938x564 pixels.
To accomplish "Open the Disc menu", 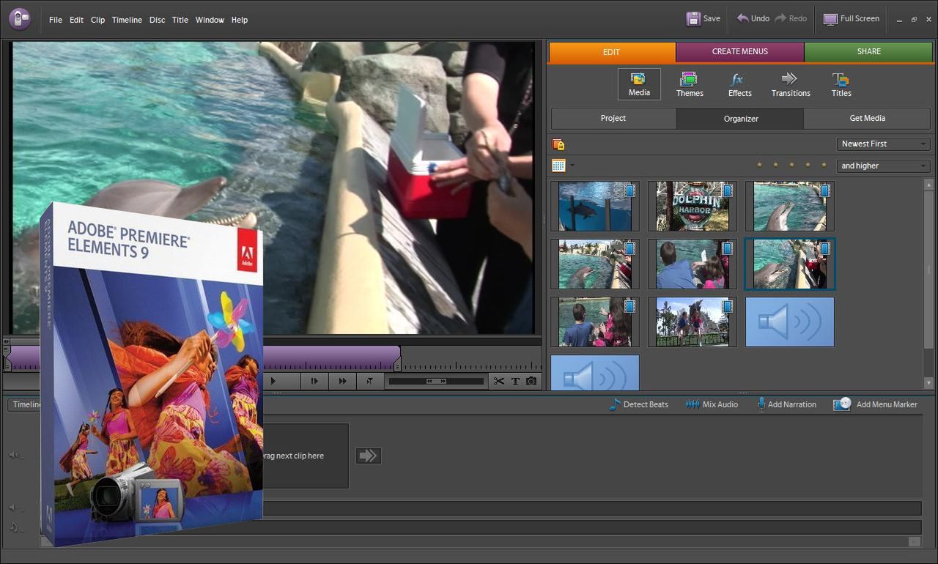I will click(157, 20).
